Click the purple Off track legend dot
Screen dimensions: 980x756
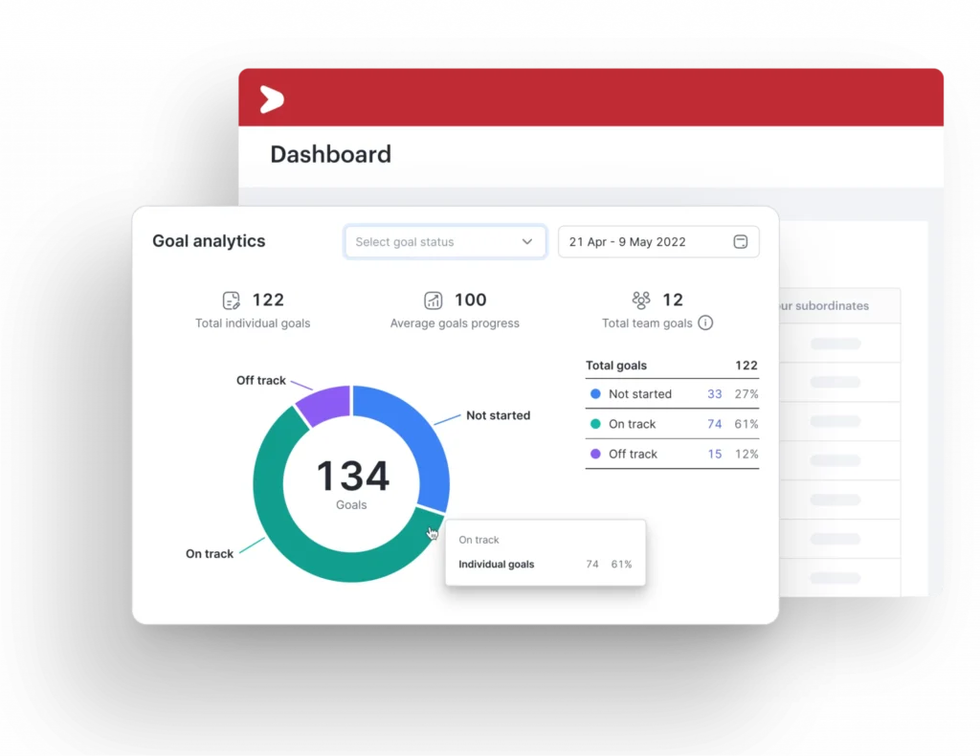point(597,454)
